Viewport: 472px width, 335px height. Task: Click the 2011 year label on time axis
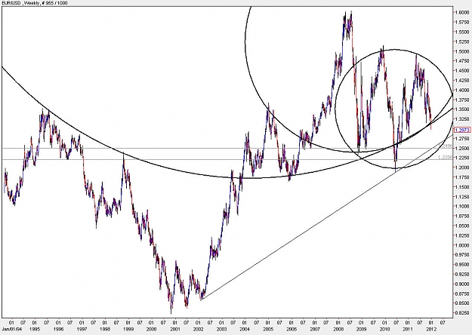(408, 329)
